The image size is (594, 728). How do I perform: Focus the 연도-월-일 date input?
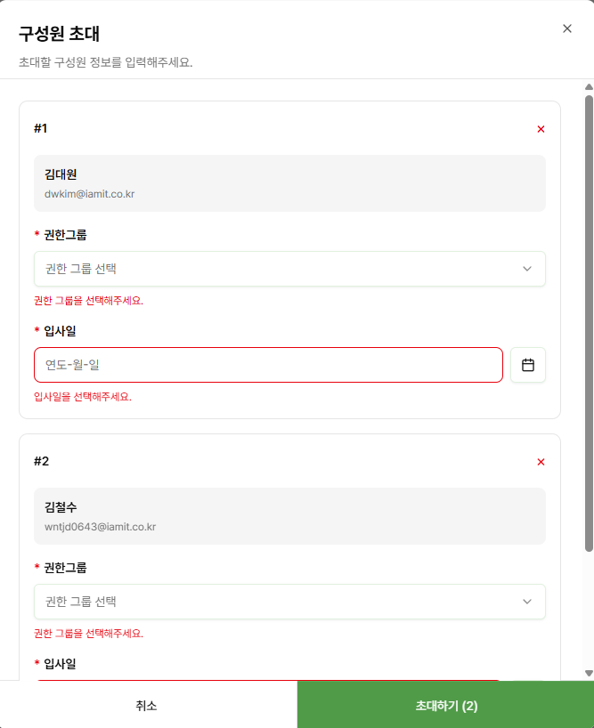point(268,365)
